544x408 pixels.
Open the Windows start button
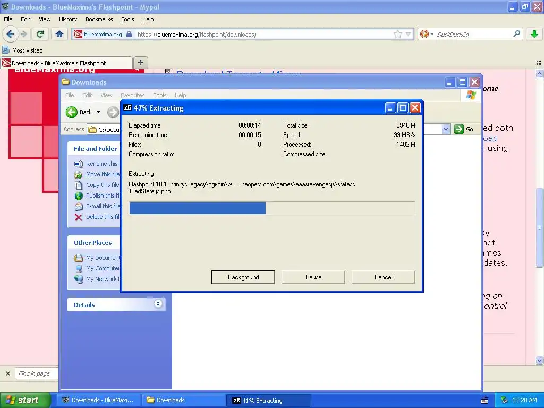[25, 400]
